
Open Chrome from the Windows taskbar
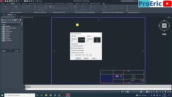pos(51,95)
